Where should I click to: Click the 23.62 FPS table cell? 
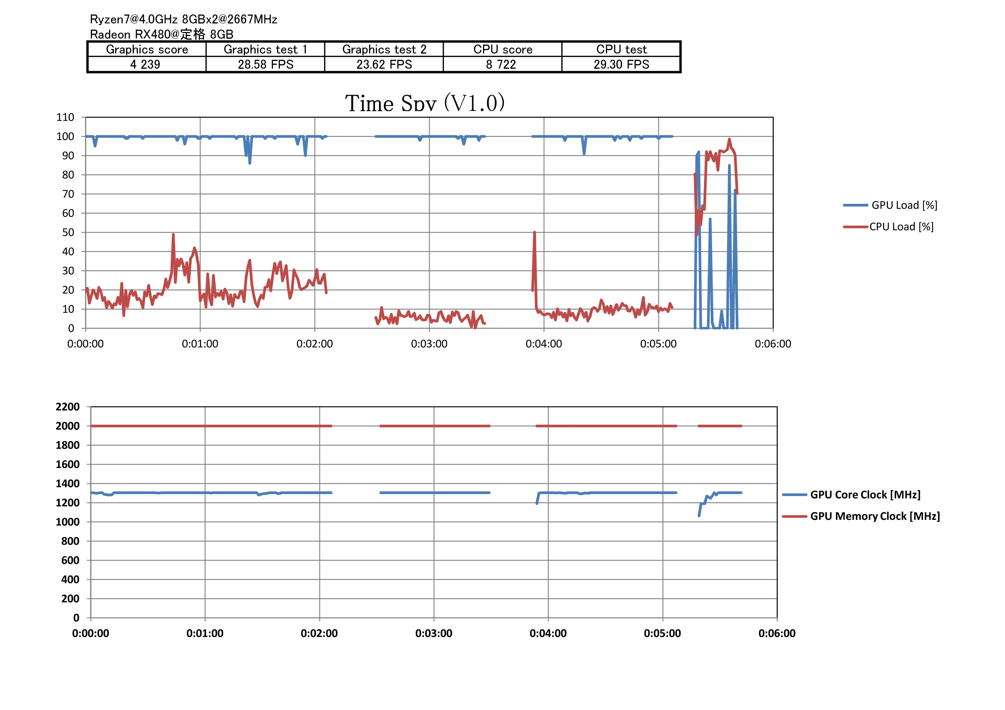coord(384,64)
